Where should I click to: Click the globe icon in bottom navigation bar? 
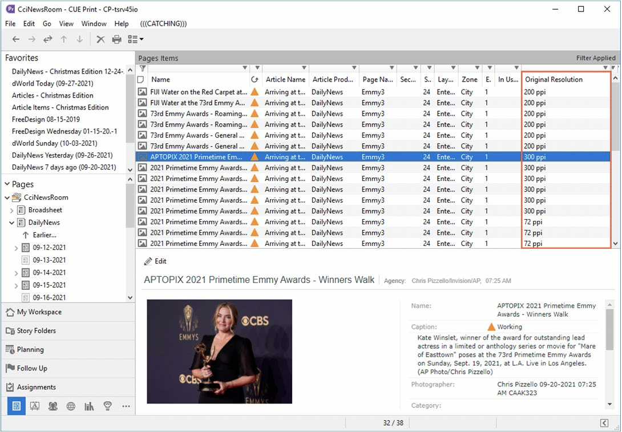tap(71, 406)
